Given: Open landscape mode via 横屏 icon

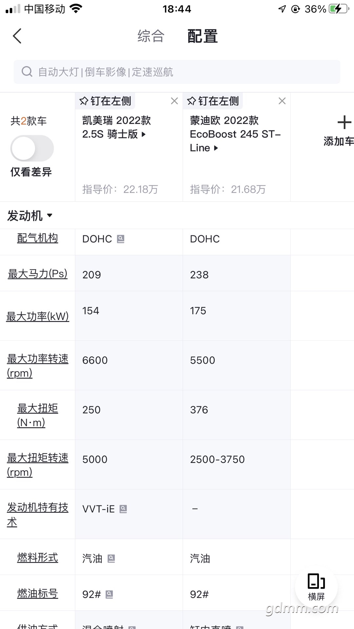Looking at the screenshot, I should 316,587.
